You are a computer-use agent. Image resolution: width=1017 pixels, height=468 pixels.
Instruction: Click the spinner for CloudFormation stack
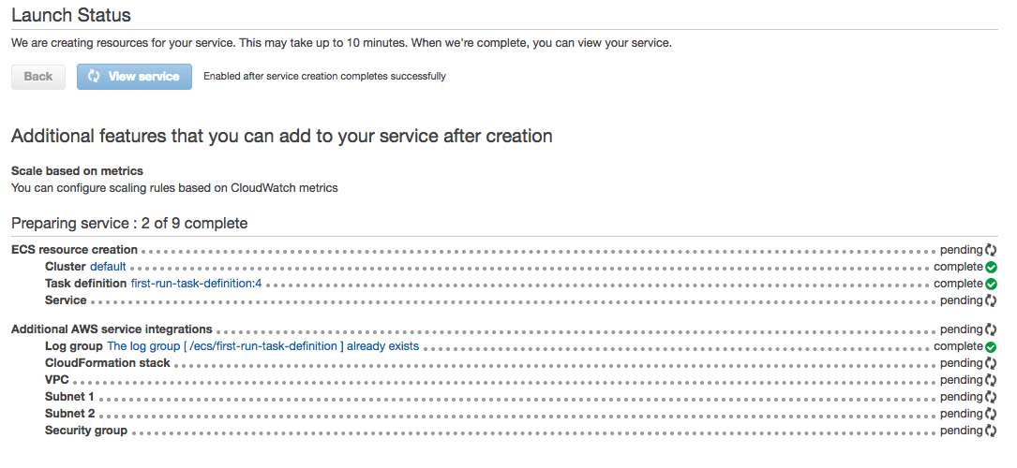coord(991,363)
